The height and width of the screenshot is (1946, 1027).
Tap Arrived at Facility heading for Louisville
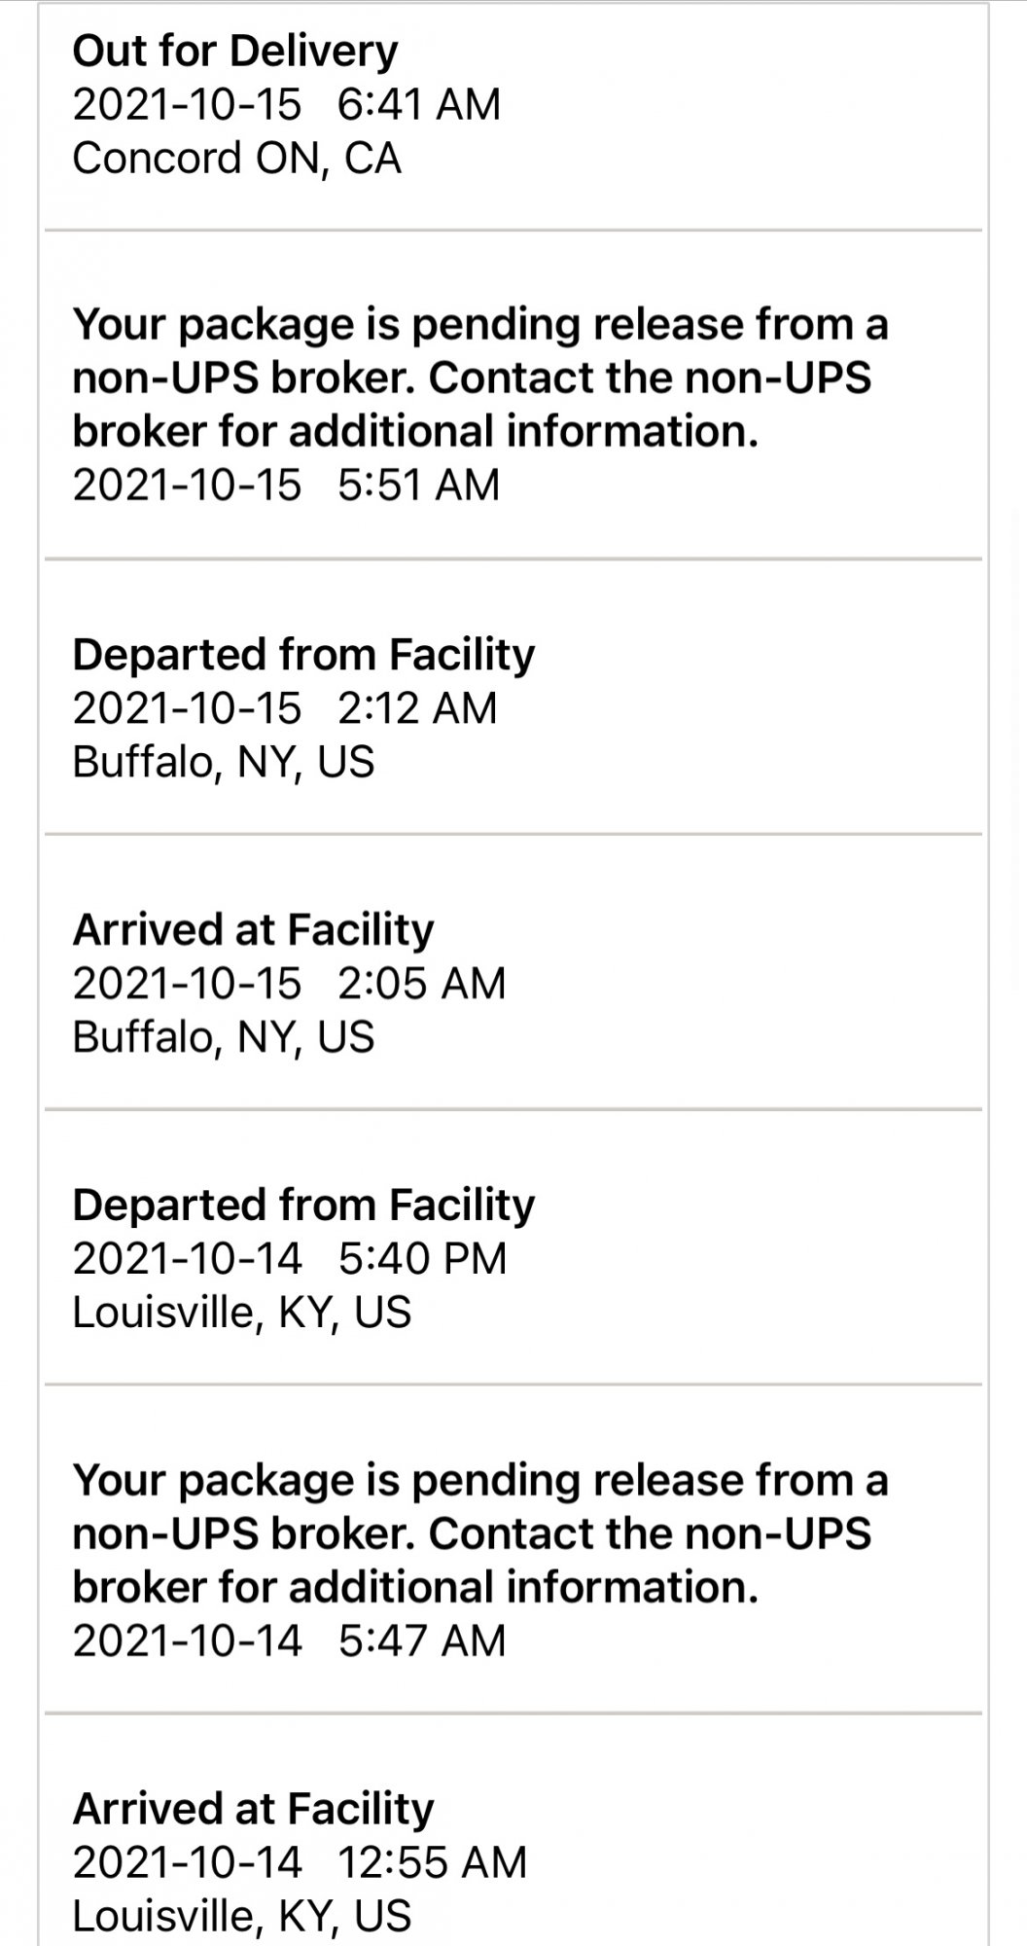(253, 1809)
